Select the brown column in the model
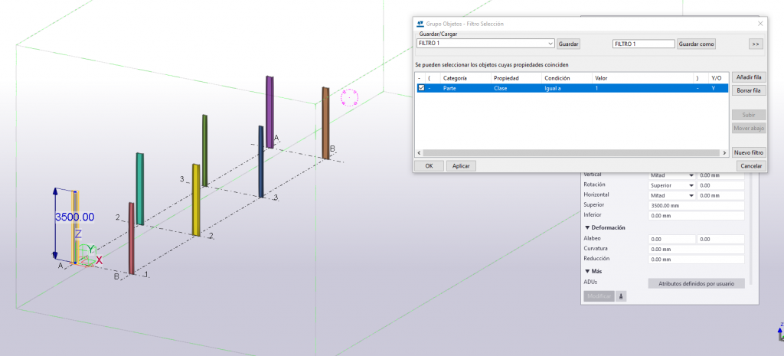Image resolution: width=784 pixels, height=356 pixels. pos(325,123)
